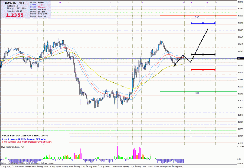Click the 17 May 2010 time axis label
Viewport: 244px width, 168px height.
5,166
